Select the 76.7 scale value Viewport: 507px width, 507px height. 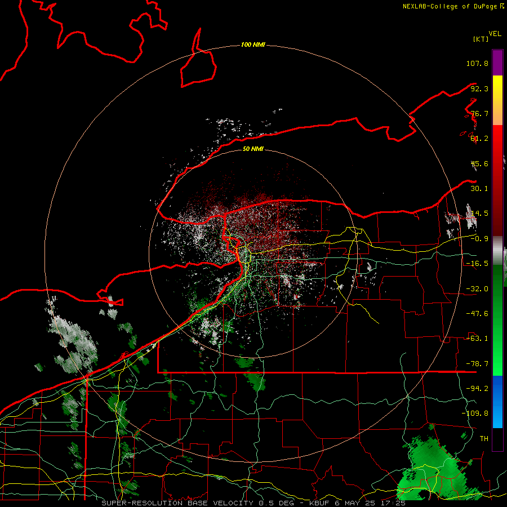click(479, 113)
